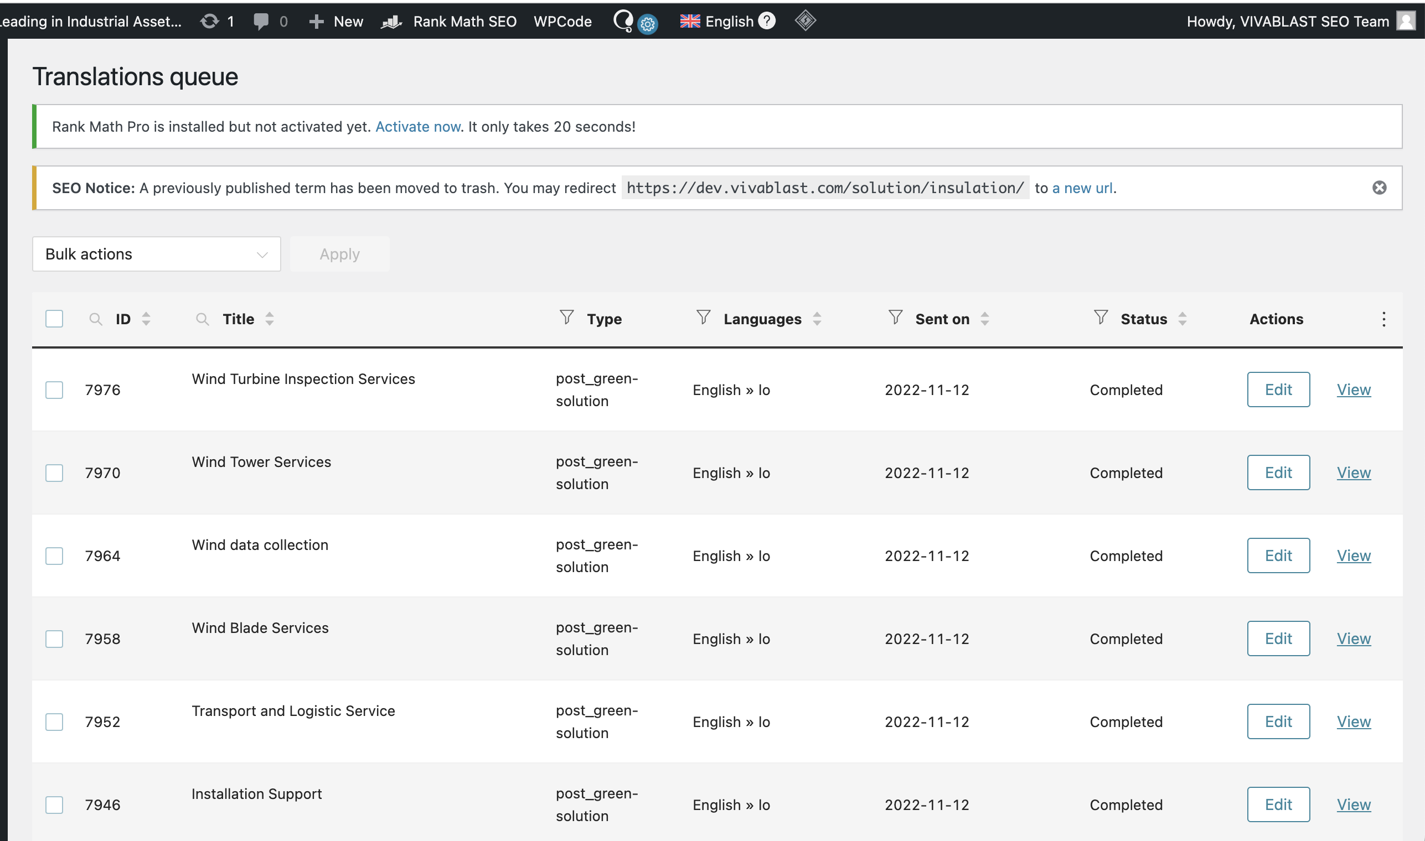
Task: Click Edit for Wind Tower Services
Action: point(1278,473)
